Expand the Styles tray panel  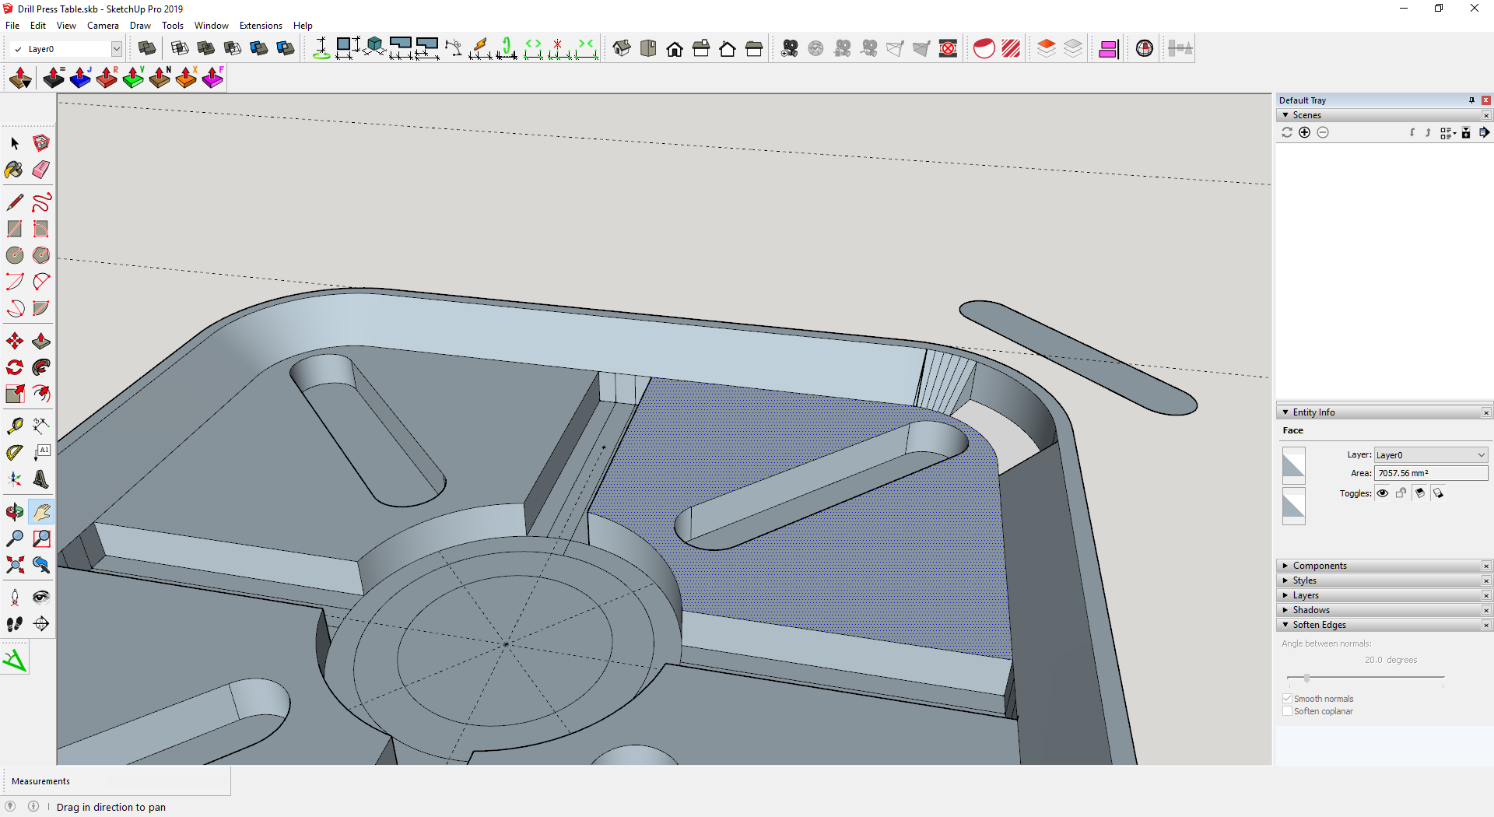[1305, 580]
